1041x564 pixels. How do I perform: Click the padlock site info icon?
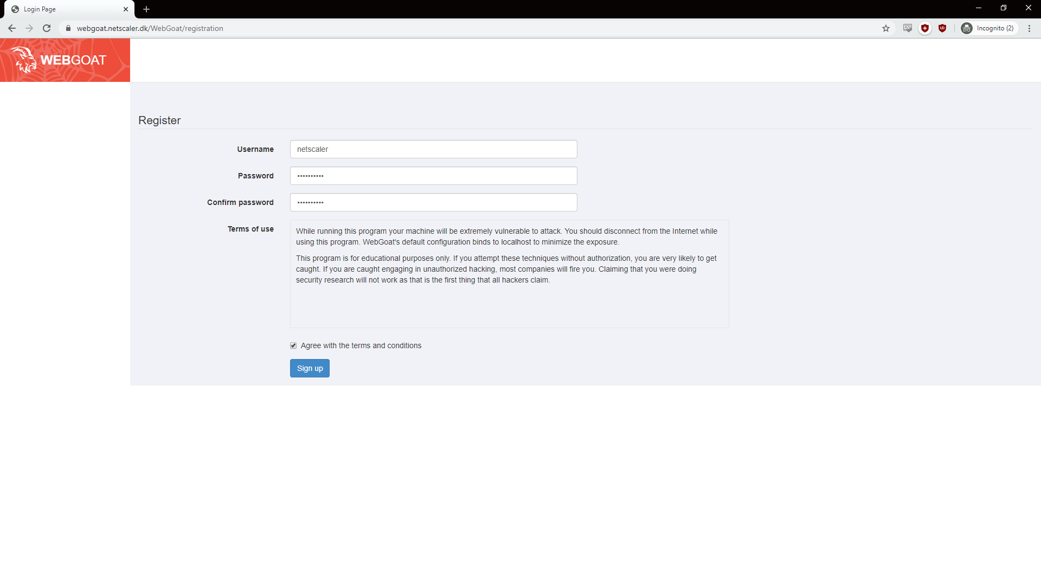tap(68, 28)
